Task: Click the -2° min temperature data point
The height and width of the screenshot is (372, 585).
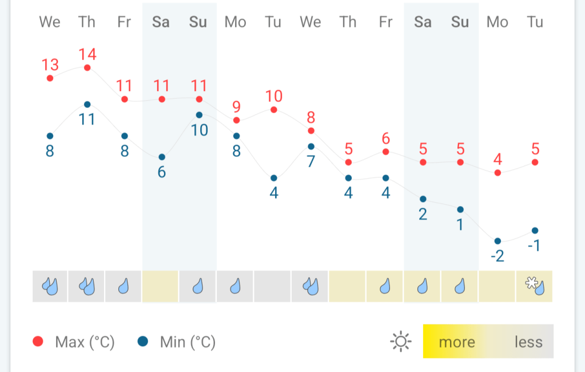Action: click(498, 241)
